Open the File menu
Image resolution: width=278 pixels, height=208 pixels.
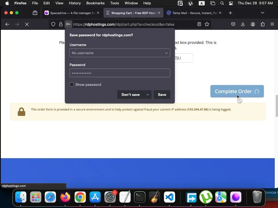pyautogui.click(x=35, y=3)
